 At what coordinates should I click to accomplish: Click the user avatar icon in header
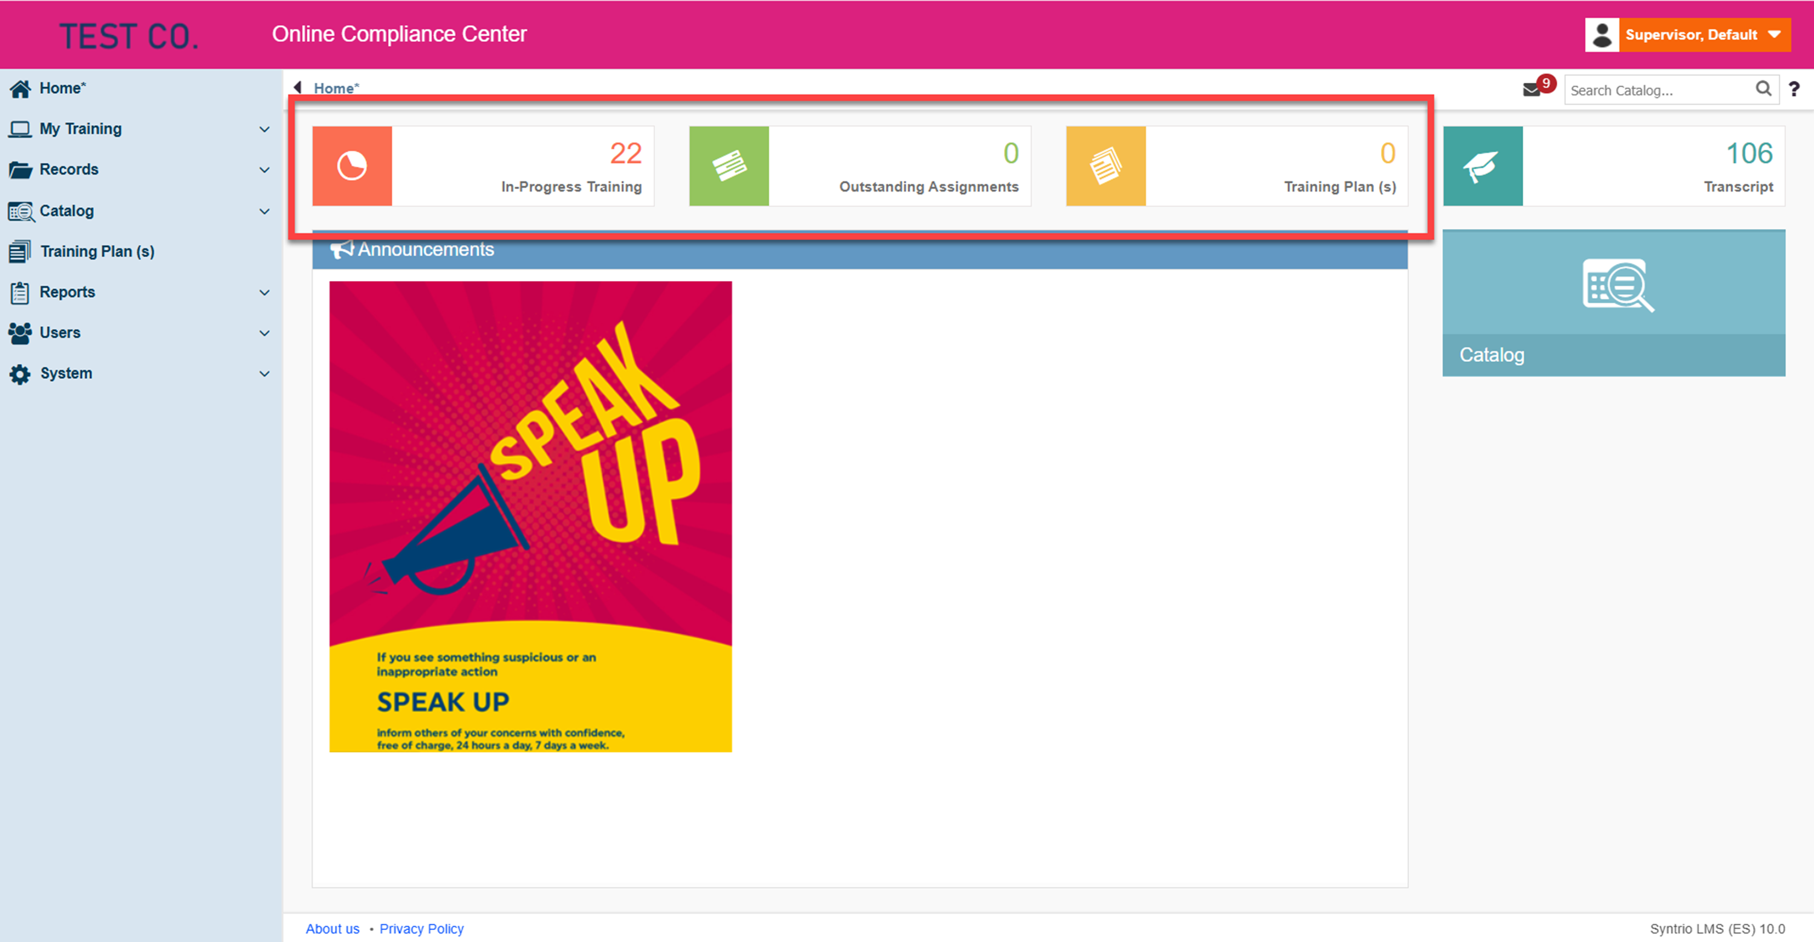pos(1602,34)
